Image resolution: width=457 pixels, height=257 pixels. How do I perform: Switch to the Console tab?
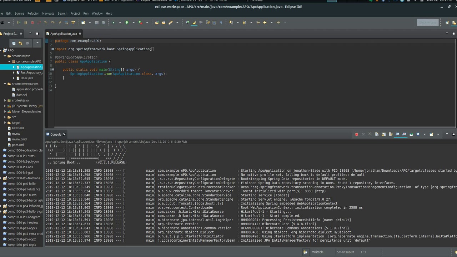click(56, 134)
